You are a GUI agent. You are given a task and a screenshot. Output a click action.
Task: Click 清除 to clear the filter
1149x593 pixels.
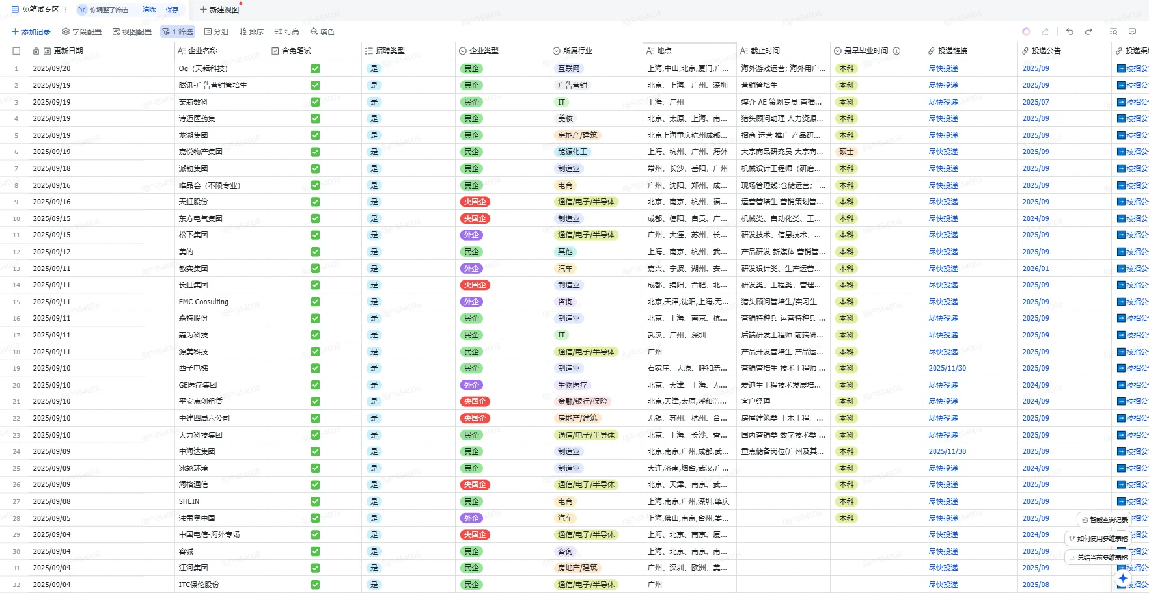[149, 10]
